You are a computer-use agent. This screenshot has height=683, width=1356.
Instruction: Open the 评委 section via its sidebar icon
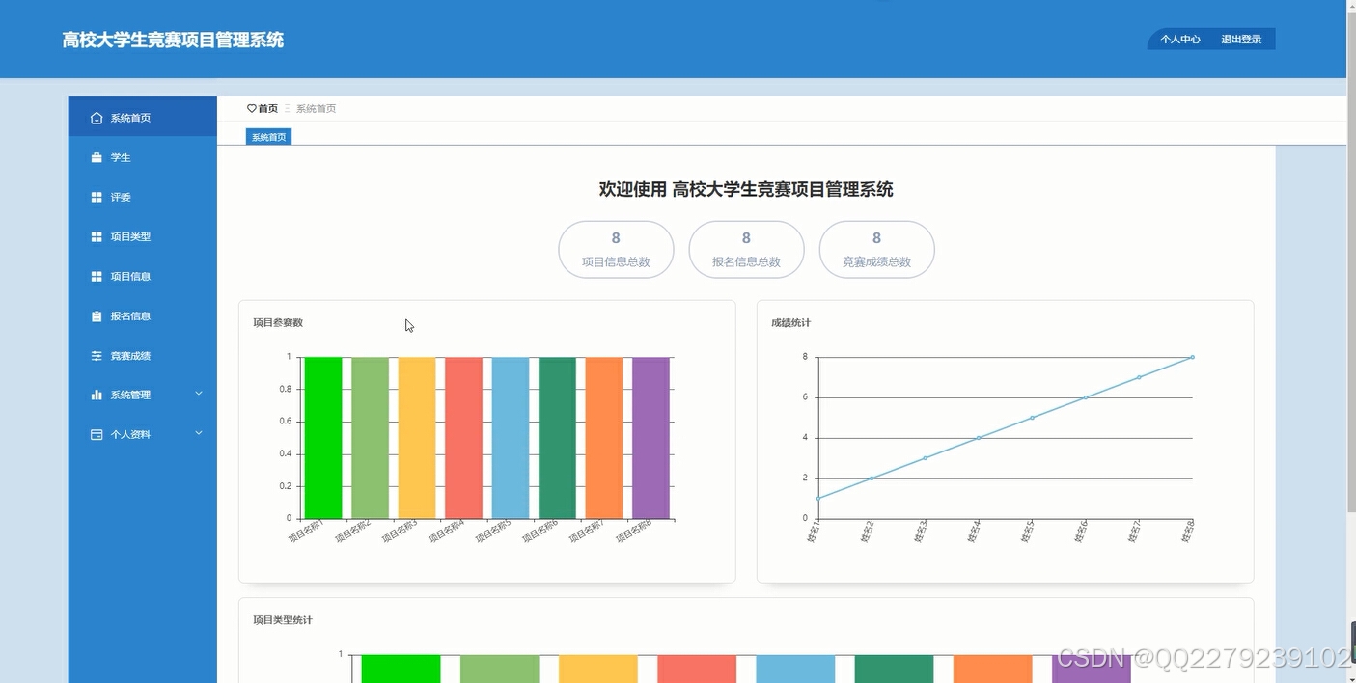pyautogui.click(x=96, y=196)
